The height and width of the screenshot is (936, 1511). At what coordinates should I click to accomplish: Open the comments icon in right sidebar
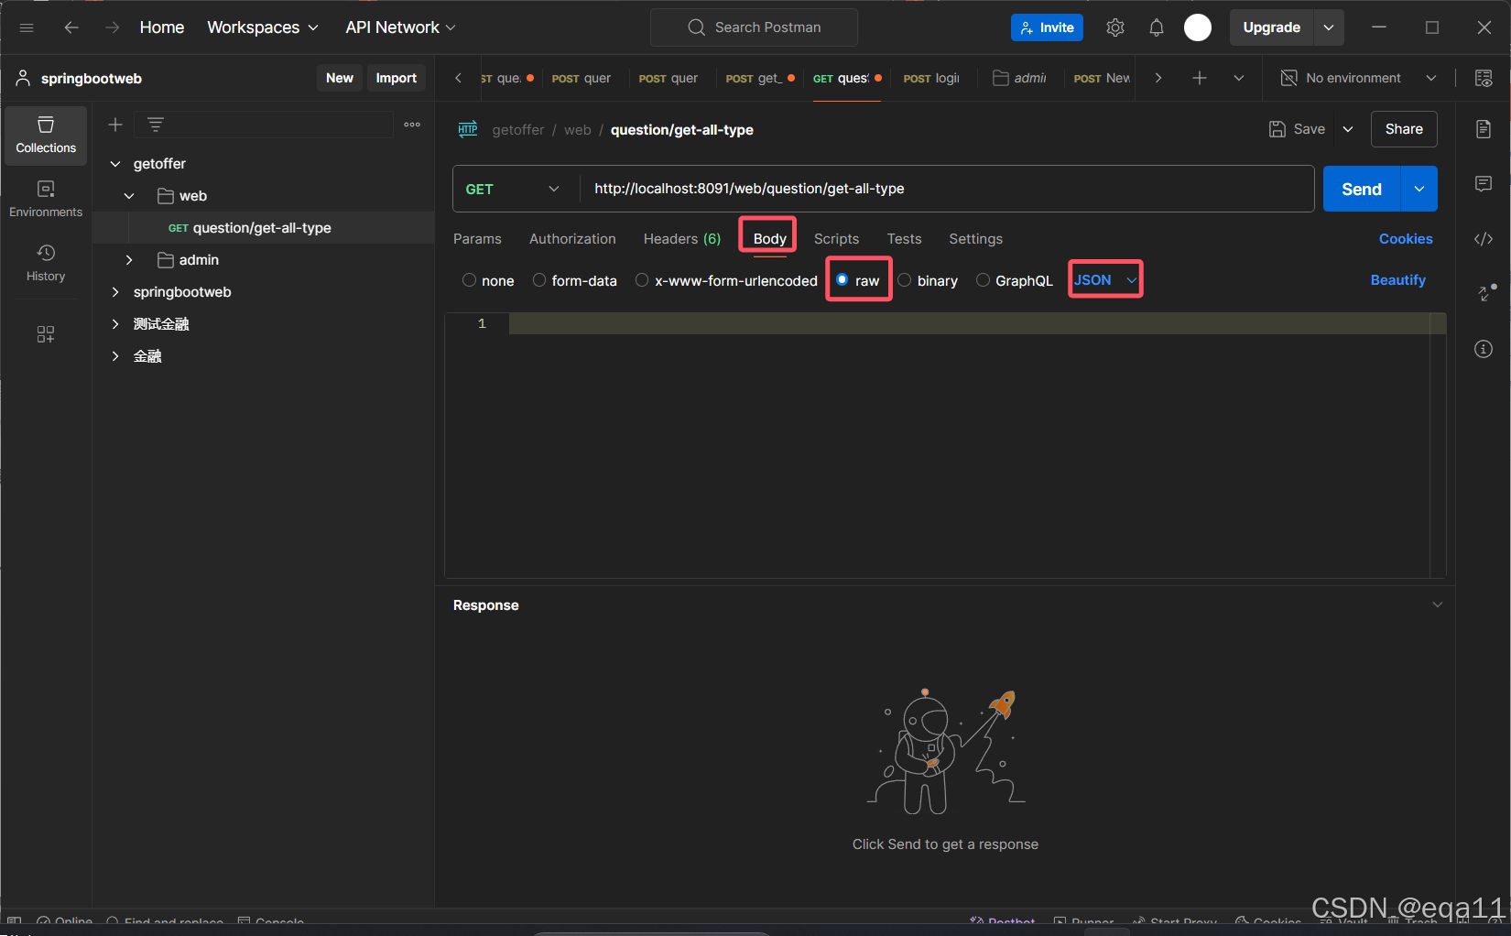[x=1484, y=184]
